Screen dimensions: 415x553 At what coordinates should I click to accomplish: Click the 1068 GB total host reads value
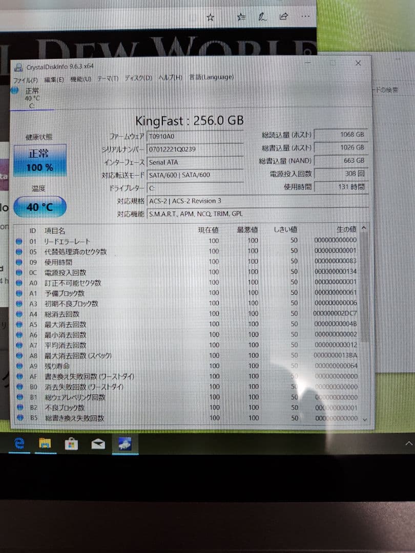point(341,134)
